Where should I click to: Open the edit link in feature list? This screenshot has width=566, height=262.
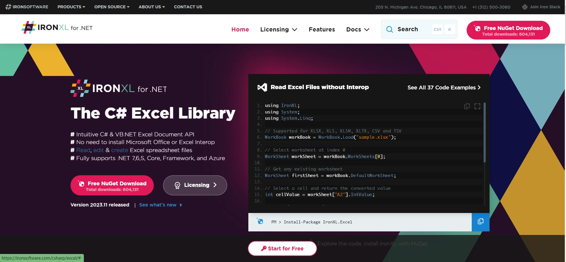tap(98, 150)
